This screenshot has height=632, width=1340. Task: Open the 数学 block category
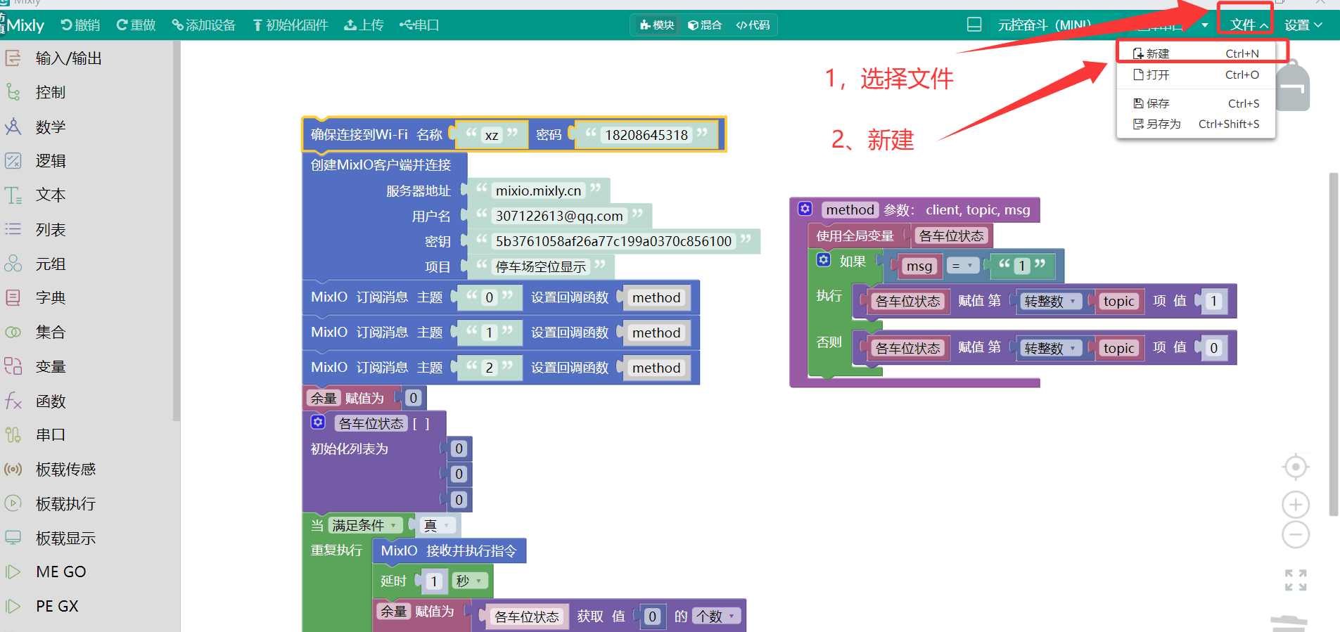pyautogui.click(x=87, y=127)
